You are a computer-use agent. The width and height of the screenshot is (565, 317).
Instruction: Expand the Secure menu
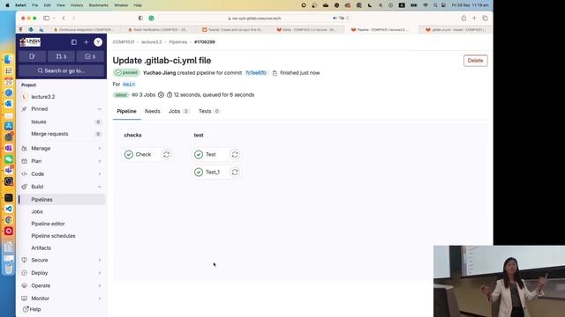61,261
